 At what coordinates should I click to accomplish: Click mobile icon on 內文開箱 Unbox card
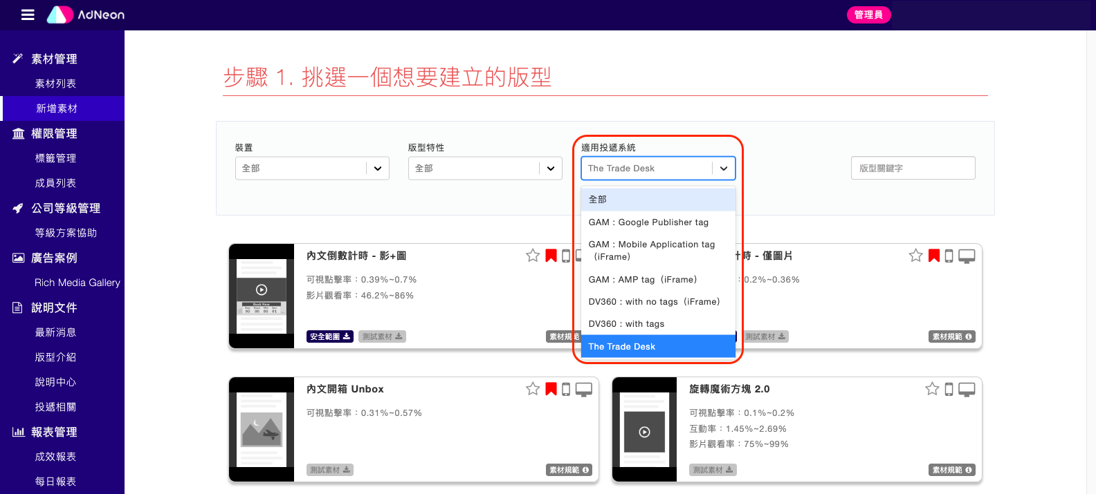coord(566,389)
